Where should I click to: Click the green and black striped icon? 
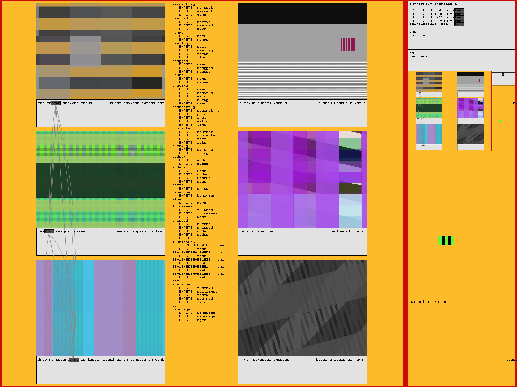coord(446,240)
